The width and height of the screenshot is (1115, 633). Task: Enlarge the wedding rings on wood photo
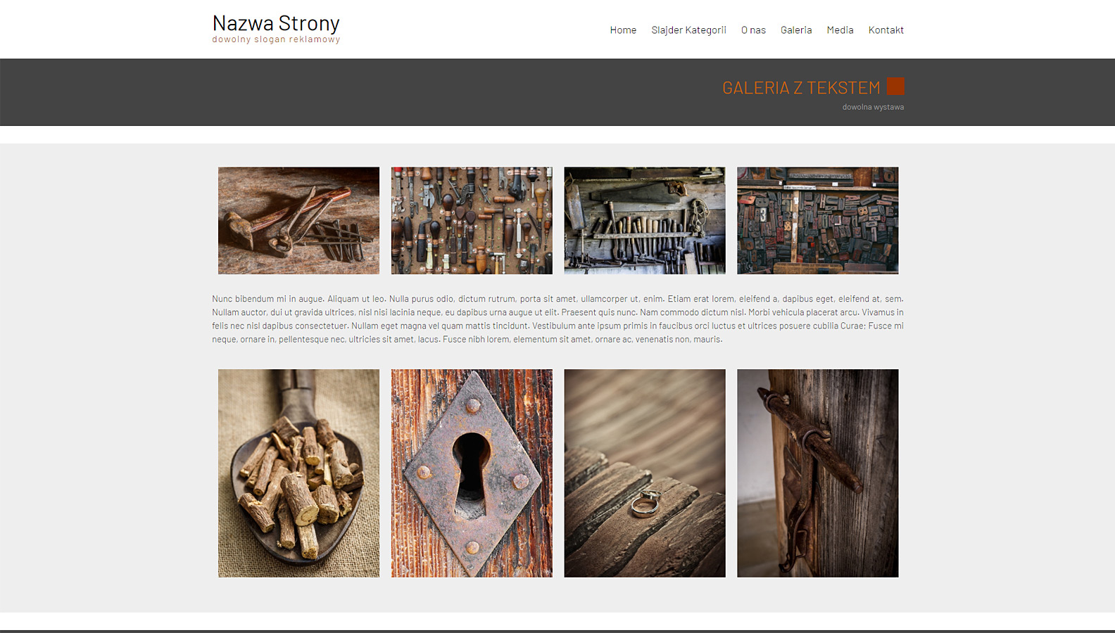[x=645, y=473]
